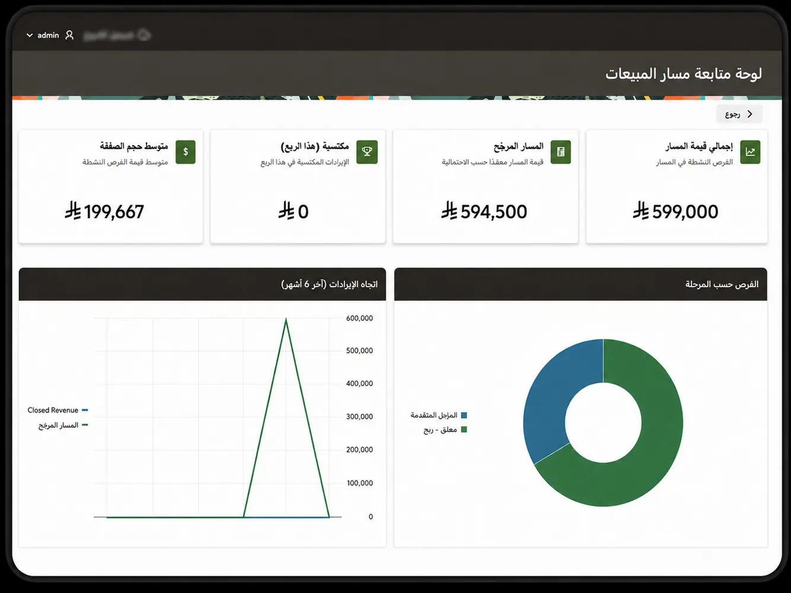Click subtitle قيمة المسار معدّلة حسب الاحتمالية
The image size is (791, 593).
(x=493, y=162)
